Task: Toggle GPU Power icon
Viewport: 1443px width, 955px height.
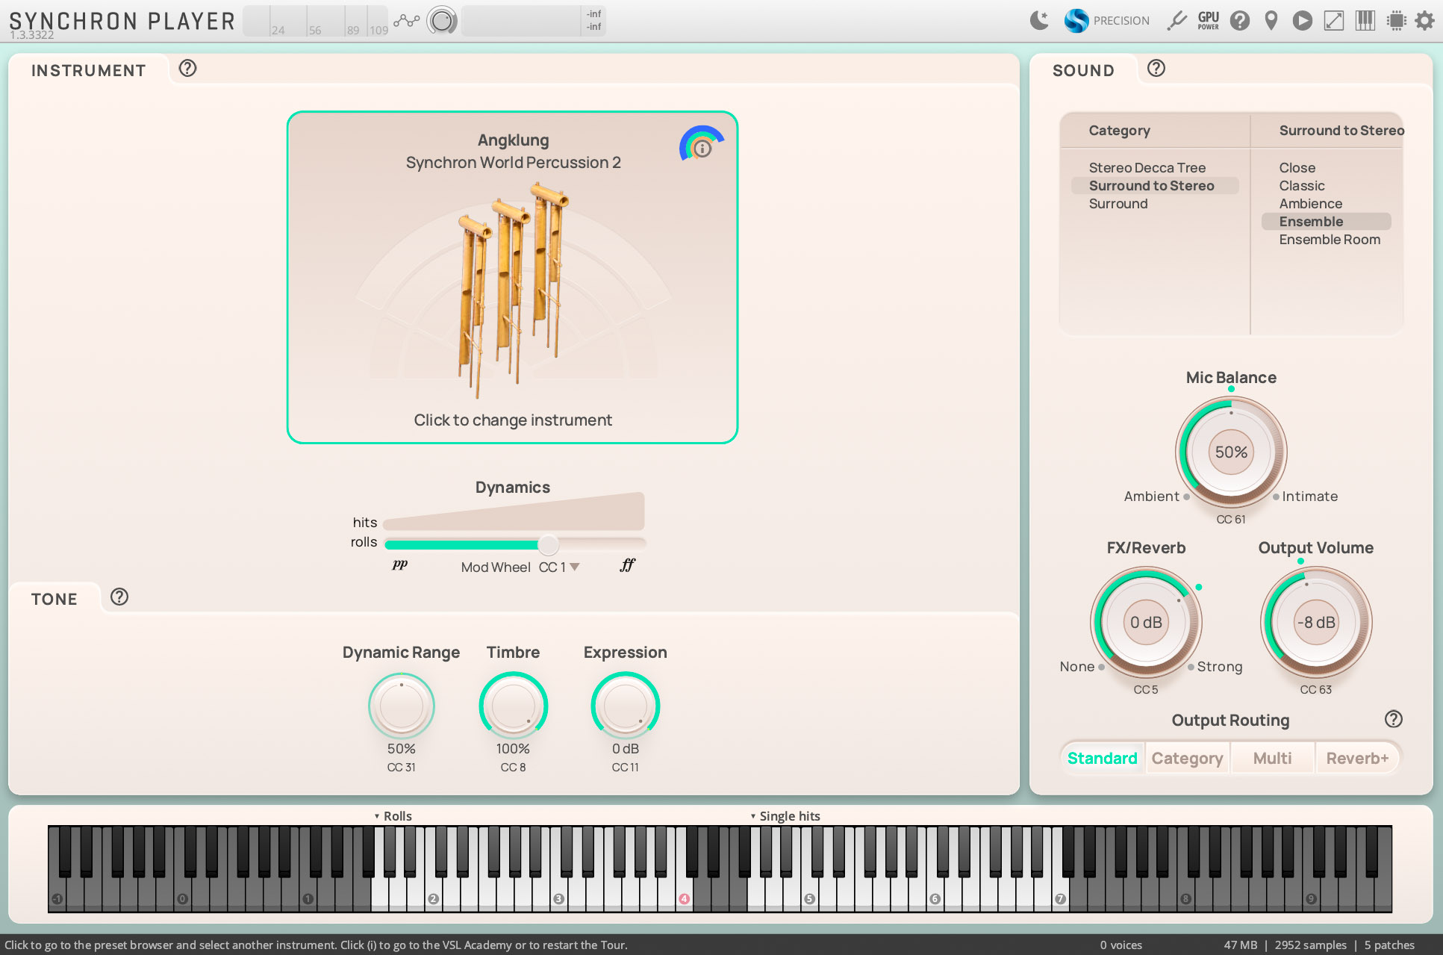Action: 1208,20
